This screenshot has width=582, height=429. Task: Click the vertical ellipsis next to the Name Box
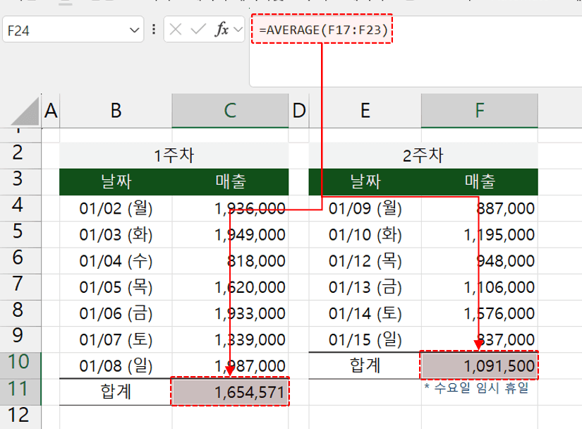coord(154,30)
